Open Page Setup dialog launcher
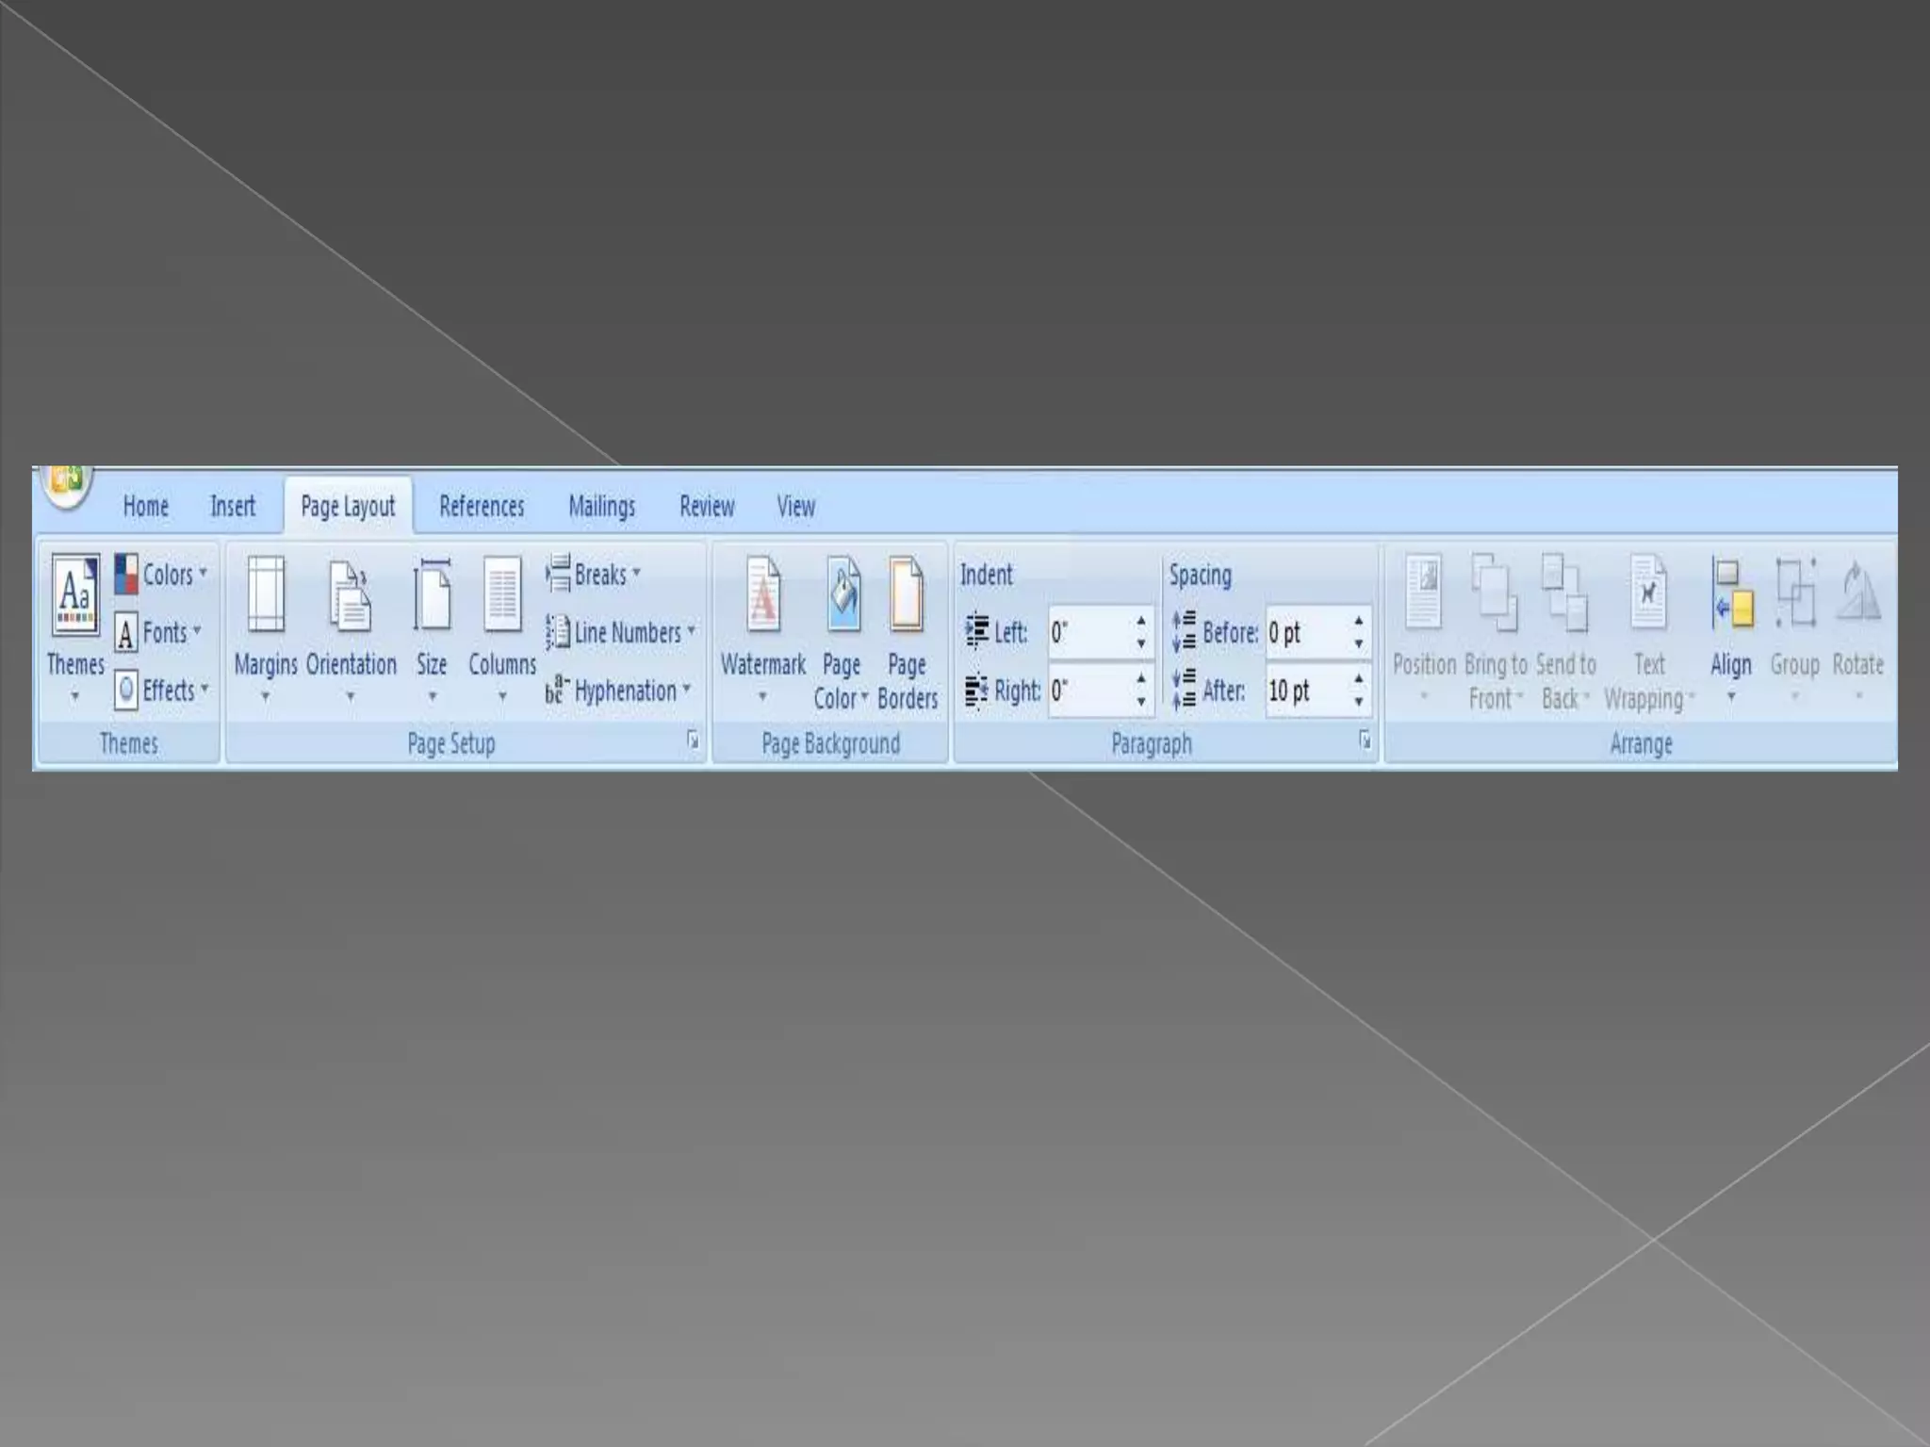The width and height of the screenshot is (1930, 1447). tap(693, 740)
